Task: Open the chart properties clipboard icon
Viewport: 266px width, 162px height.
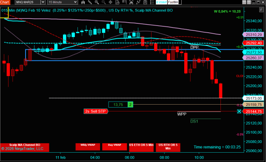Action: click(145, 2)
